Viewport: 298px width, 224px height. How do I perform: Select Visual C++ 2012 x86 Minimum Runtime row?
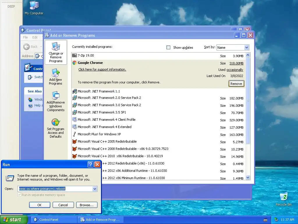click(x=173, y=178)
